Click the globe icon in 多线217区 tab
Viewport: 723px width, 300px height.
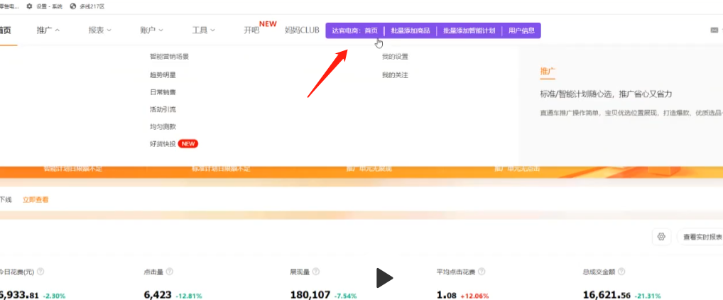tap(72, 6)
